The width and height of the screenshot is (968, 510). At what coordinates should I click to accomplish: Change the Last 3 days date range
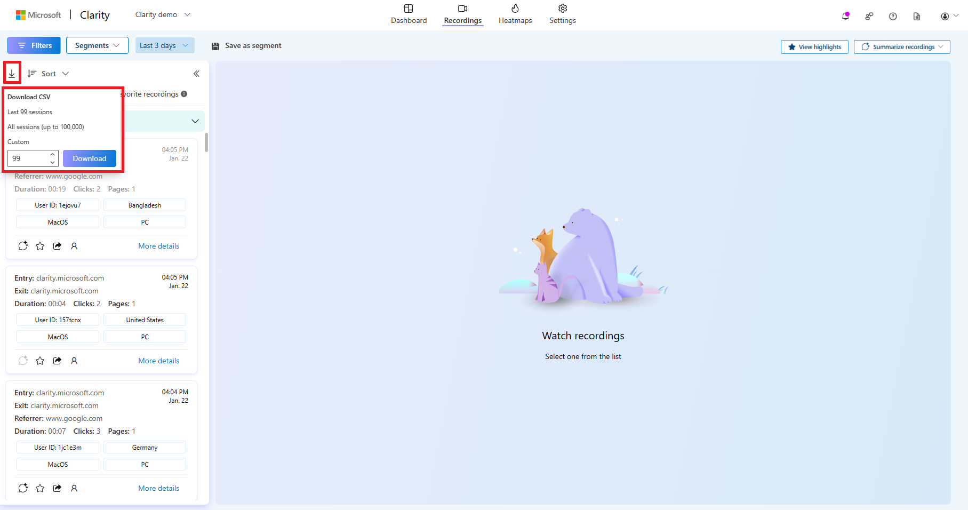coord(165,45)
